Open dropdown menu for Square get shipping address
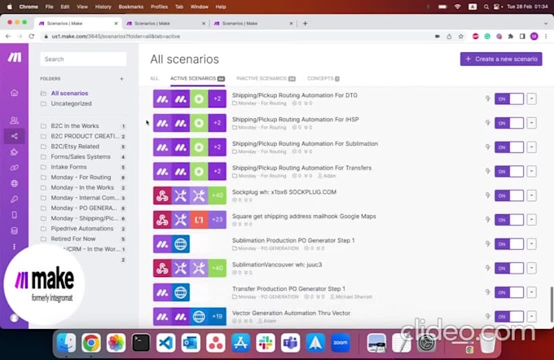 click(531, 220)
